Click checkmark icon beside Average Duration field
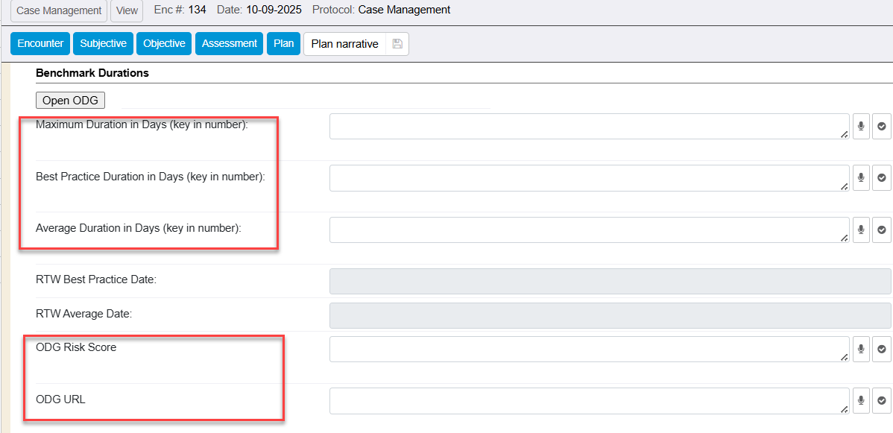Image resolution: width=893 pixels, height=433 pixels. pos(882,230)
